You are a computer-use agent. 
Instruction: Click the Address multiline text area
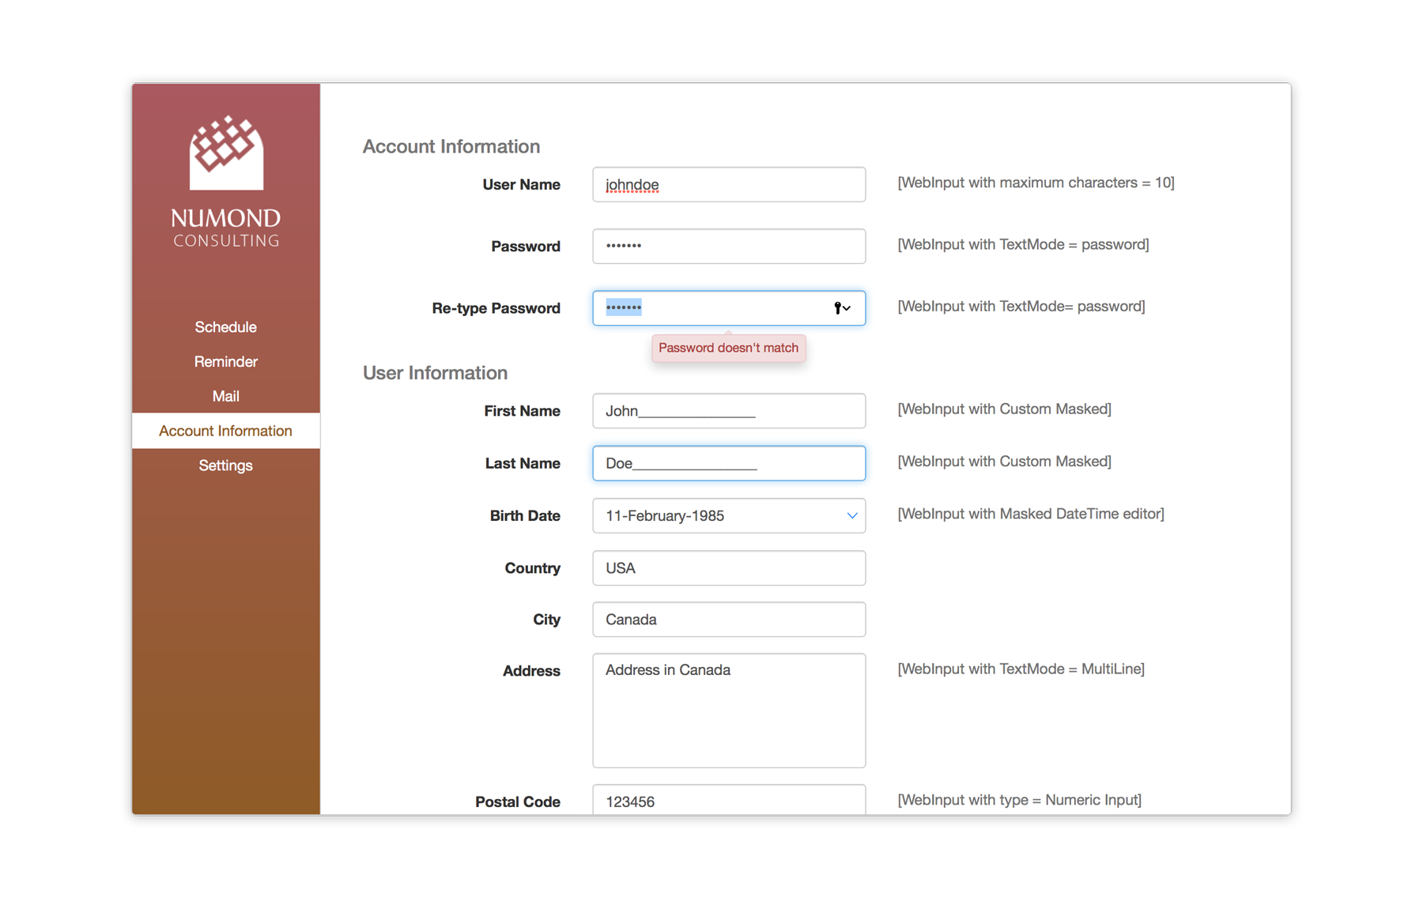(x=728, y=711)
